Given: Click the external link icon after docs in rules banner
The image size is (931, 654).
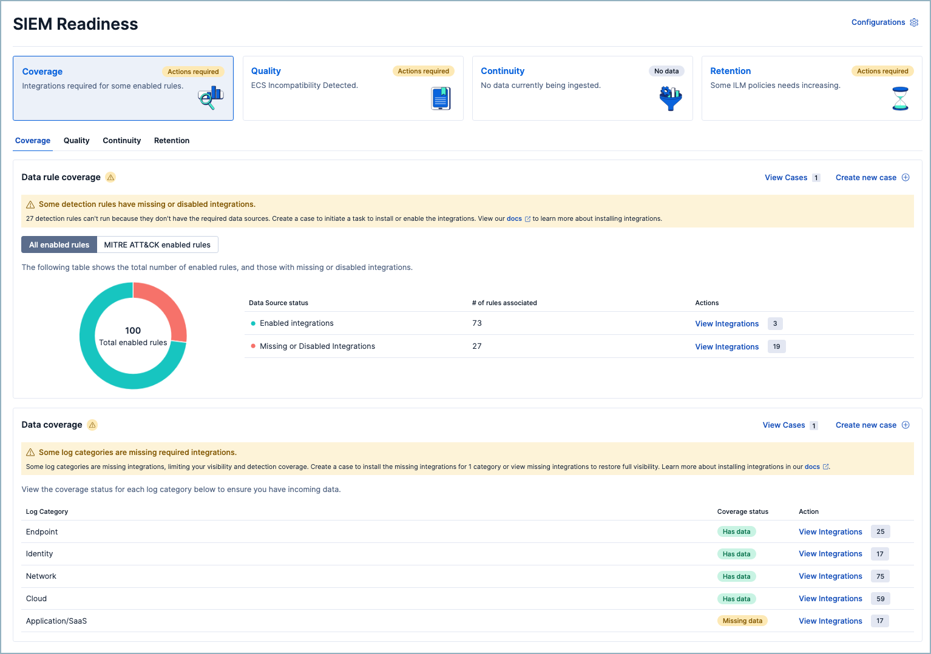Looking at the screenshot, I should (527, 218).
